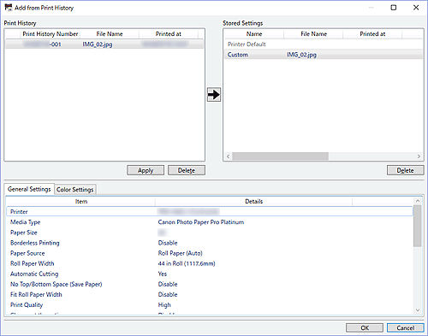Screen dimensions: 428x336
Task: Click the Details column header
Action: [x=253, y=202]
